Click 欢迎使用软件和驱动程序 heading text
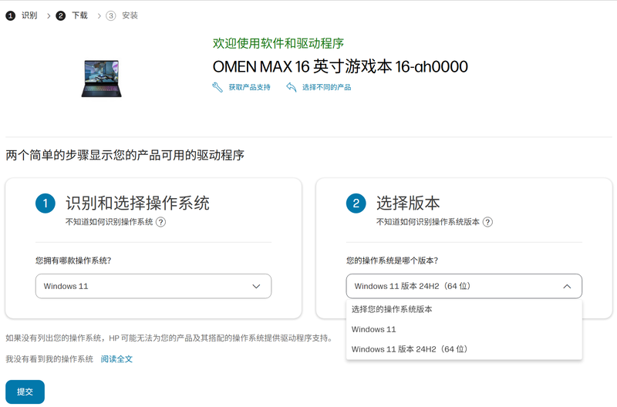This screenshot has width=617, height=407. [x=278, y=43]
